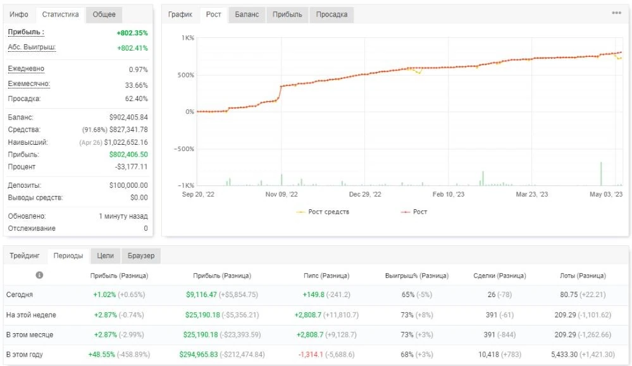632x366 pixels.
Task: Open the 'Трейдинг' tab
Action: (25, 255)
